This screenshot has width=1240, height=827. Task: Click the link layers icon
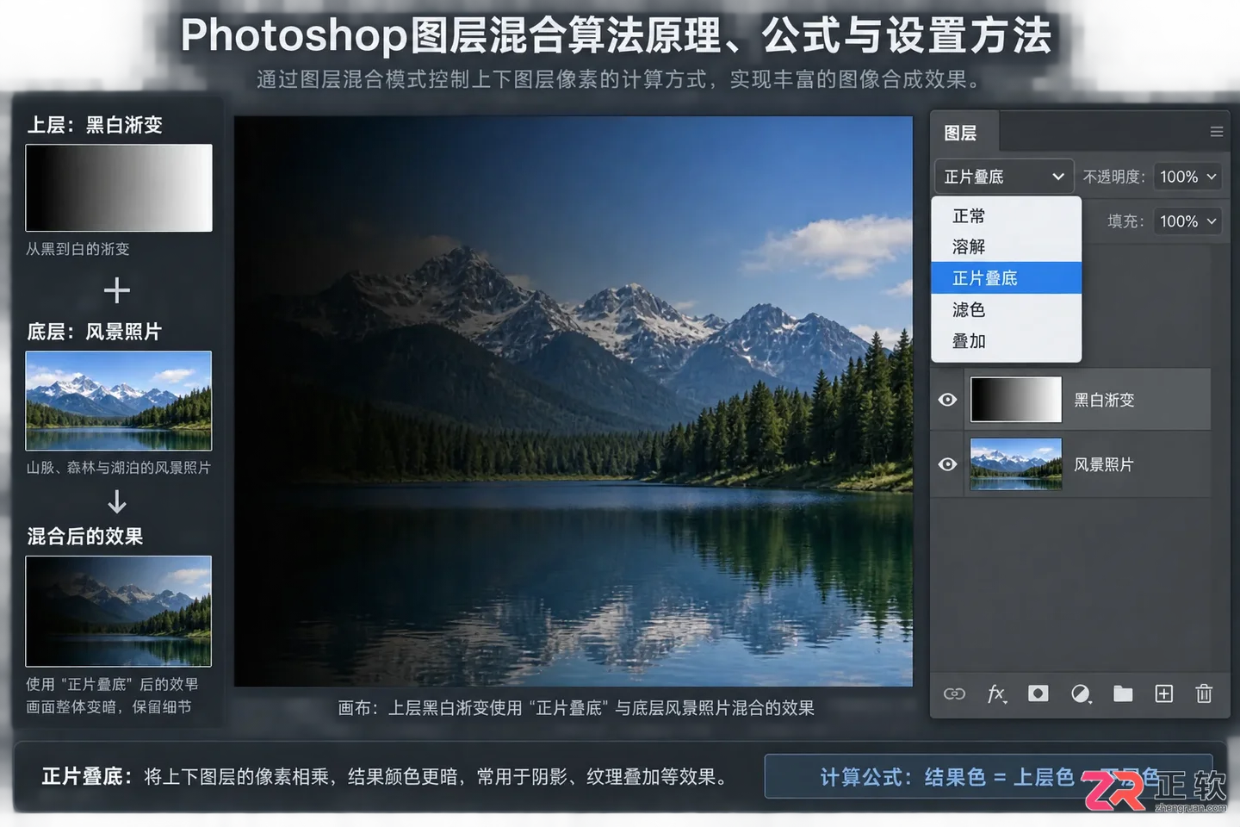click(954, 693)
